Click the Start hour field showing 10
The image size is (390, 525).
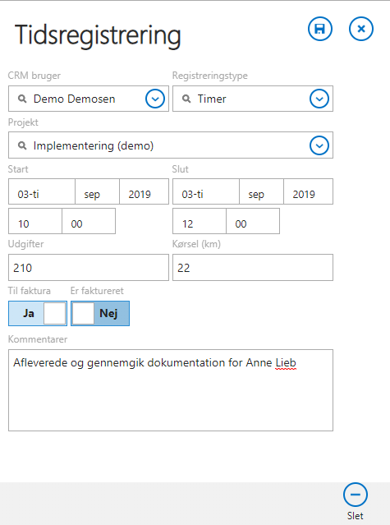click(x=35, y=221)
